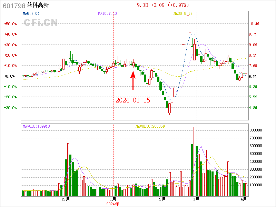The image size is (276, 207).
Task: Click the 9.38 current price text
Action: pyautogui.click(x=142, y=5)
